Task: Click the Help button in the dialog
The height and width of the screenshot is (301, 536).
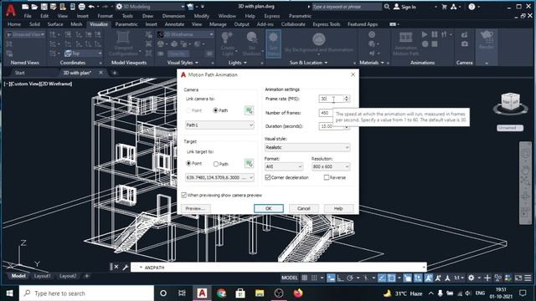Action: (x=338, y=208)
